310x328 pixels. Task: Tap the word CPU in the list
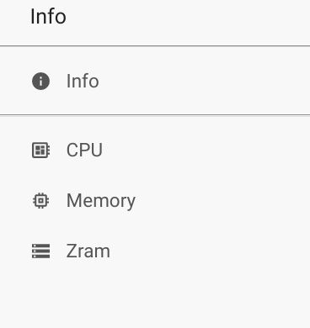(84, 150)
